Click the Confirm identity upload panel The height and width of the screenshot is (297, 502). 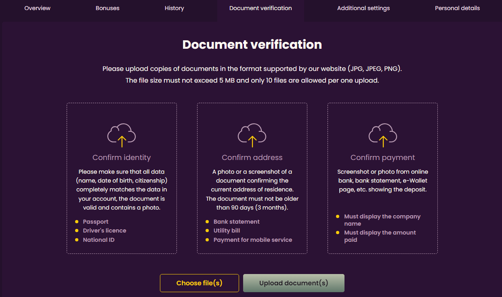coord(122,178)
